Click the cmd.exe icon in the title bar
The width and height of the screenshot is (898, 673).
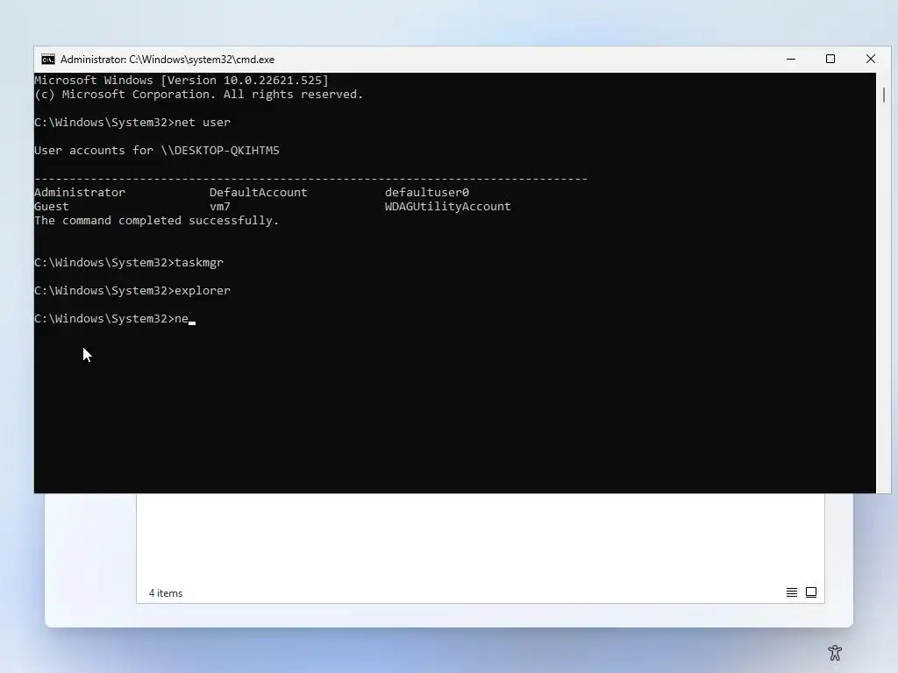[x=48, y=60]
